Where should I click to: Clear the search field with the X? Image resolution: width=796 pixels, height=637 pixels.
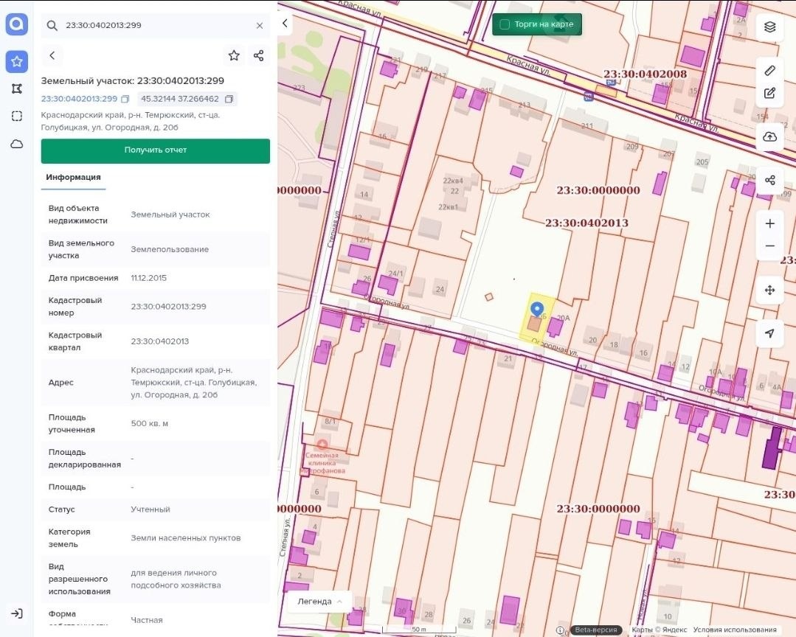click(260, 25)
